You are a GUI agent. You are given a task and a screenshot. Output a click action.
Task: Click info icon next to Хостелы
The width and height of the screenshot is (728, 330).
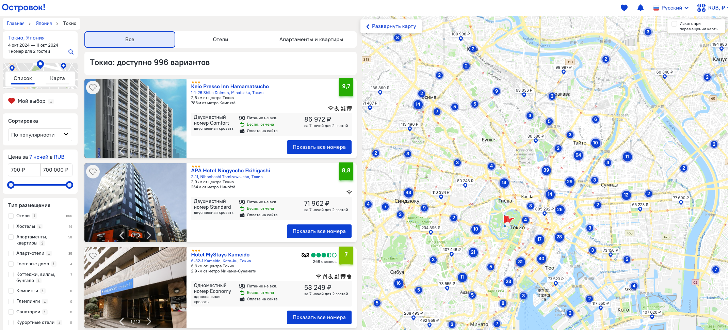click(x=40, y=226)
